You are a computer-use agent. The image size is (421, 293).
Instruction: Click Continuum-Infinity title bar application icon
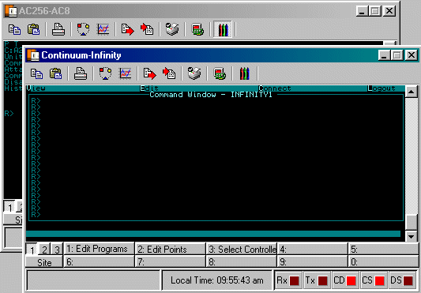click(32, 55)
